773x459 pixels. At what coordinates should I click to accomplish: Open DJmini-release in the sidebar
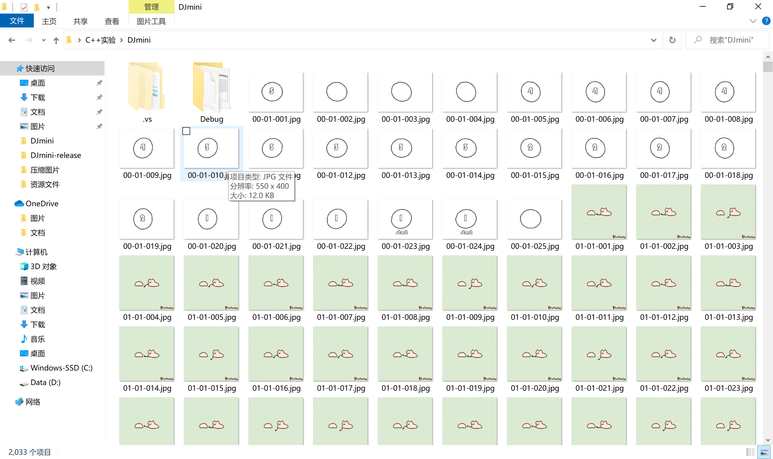coord(56,155)
